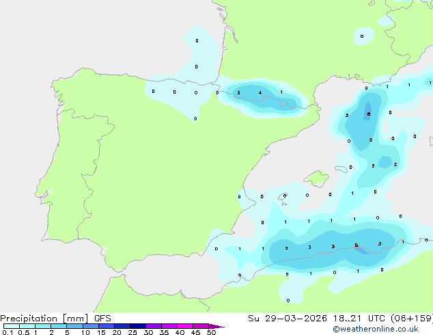Click the 2 mm legend color swatch

(59, 326)
